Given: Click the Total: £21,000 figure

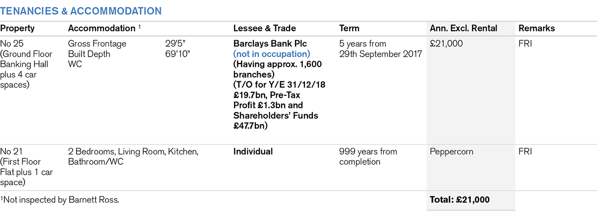Looking at the screenshot, I should click(460, 200).
